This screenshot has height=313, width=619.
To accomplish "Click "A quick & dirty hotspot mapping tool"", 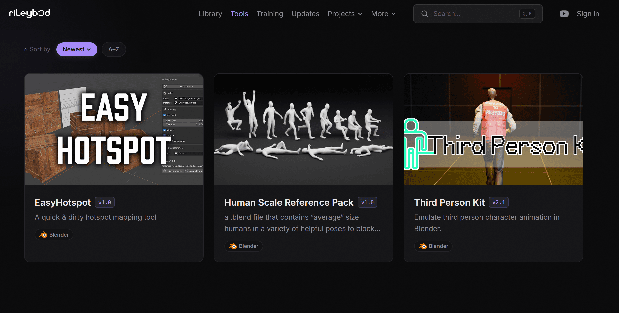I will click(x=95, y=217).
